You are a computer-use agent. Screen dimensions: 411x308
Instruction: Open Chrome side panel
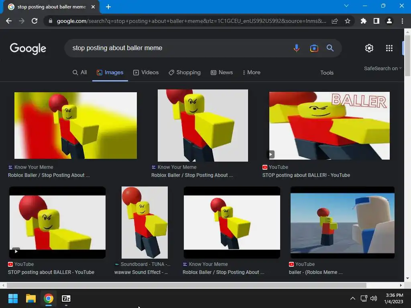(x=376, y=21)
